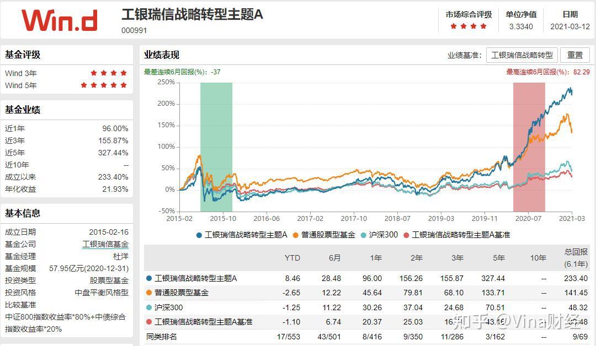Click the 单位净值 value 3.3340

[521, 26]
